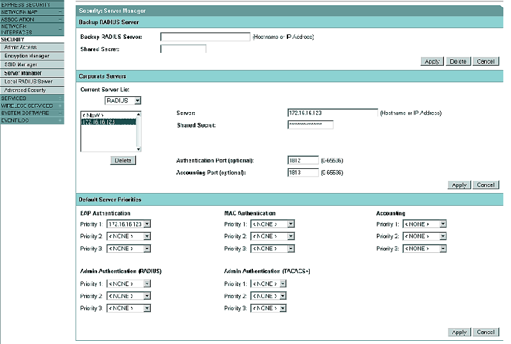Screen dimensions: 511x344
Task: Open Admin Authentication RADIUS Priority 3 dropdown
Action: pos(129,308)
